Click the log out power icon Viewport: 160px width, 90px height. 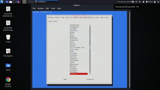click(158, 2)
